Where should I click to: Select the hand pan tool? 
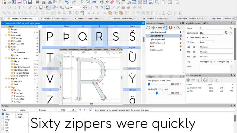coord(14,7)
